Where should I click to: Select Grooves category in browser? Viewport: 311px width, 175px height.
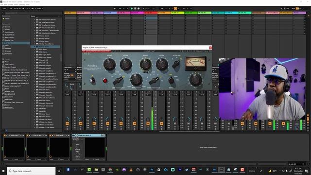[8, 51]
